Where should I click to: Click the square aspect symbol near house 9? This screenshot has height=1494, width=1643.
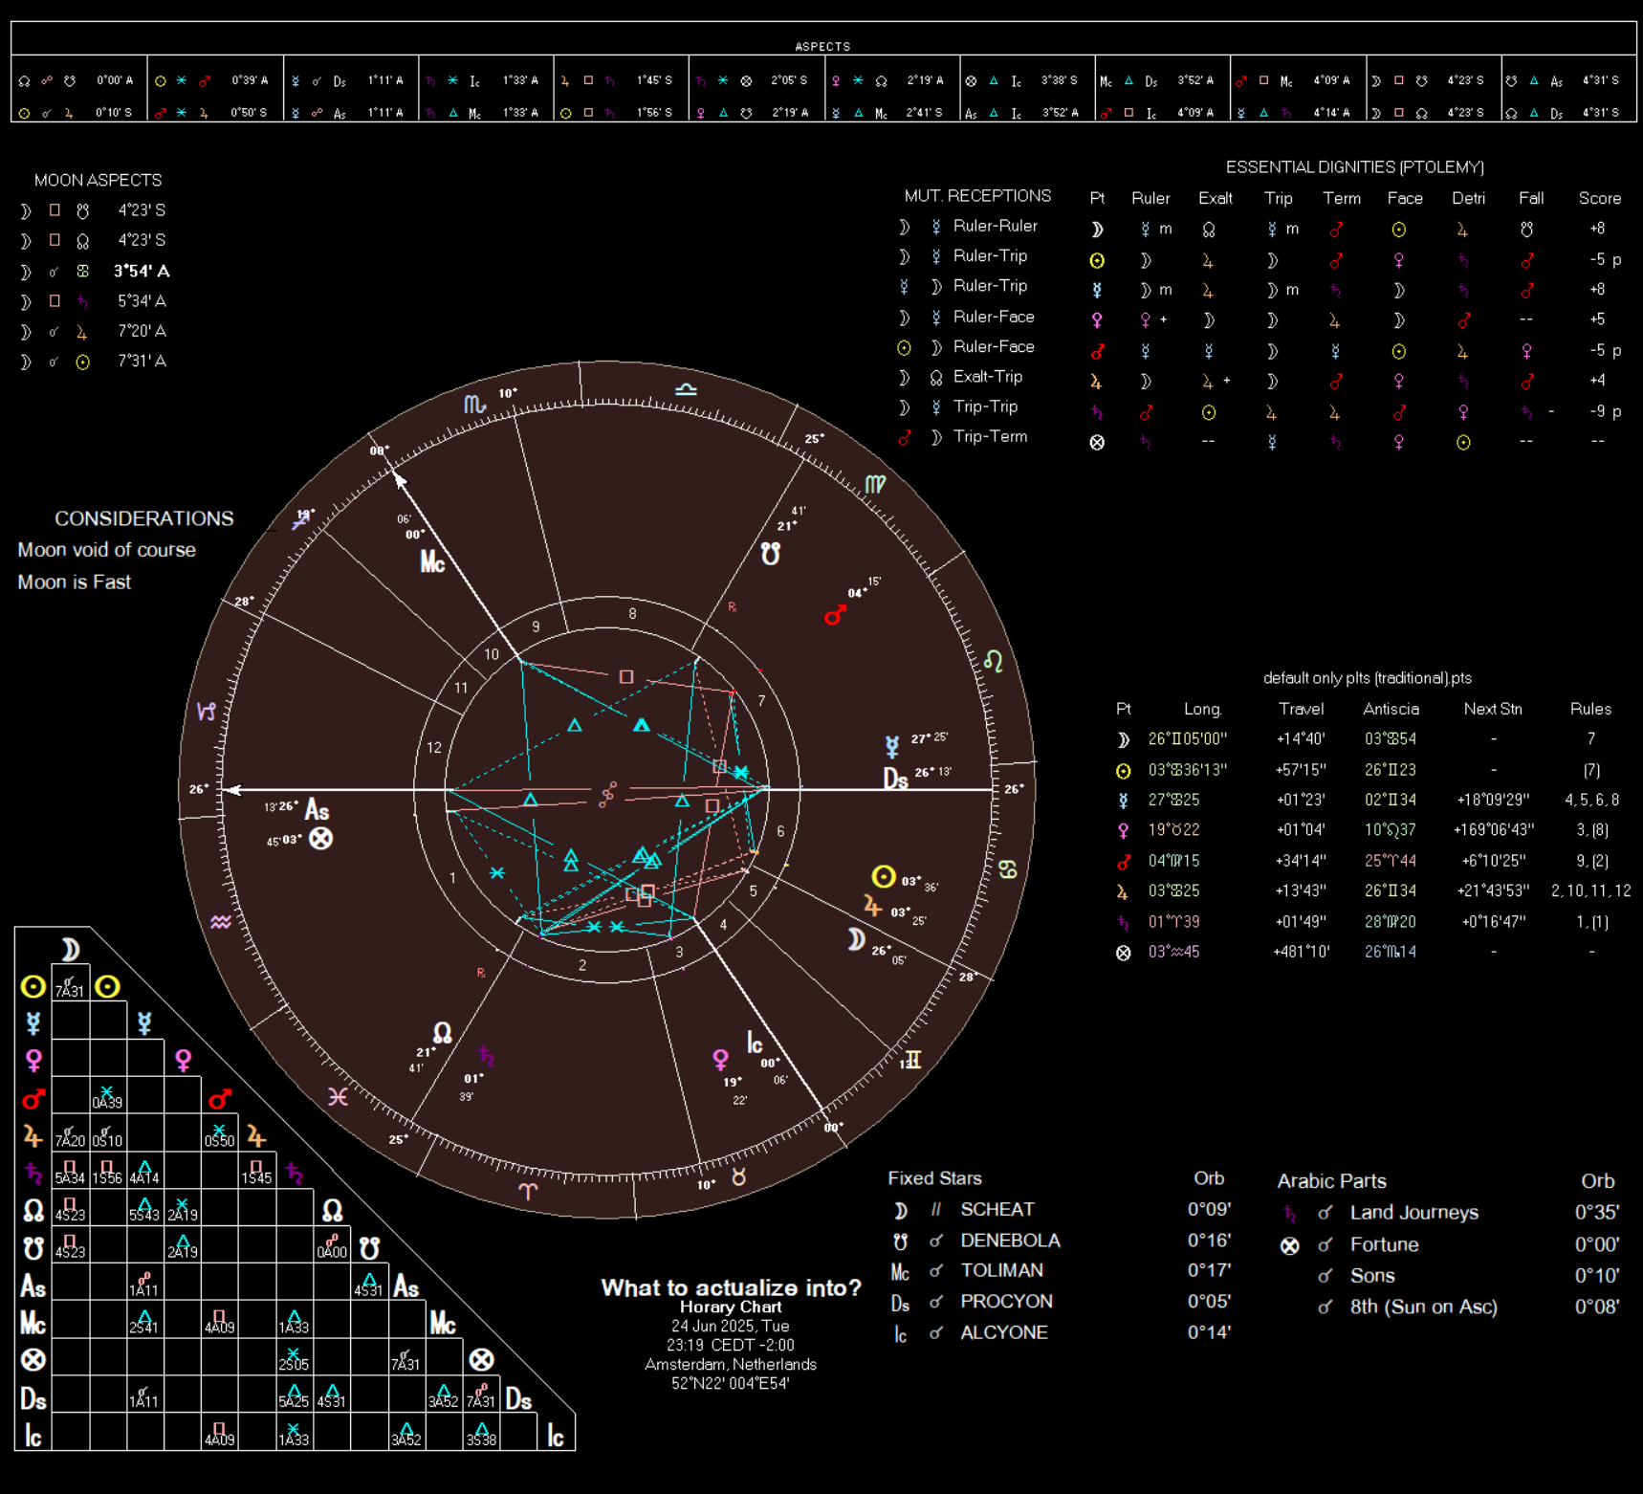coord(625,677)
